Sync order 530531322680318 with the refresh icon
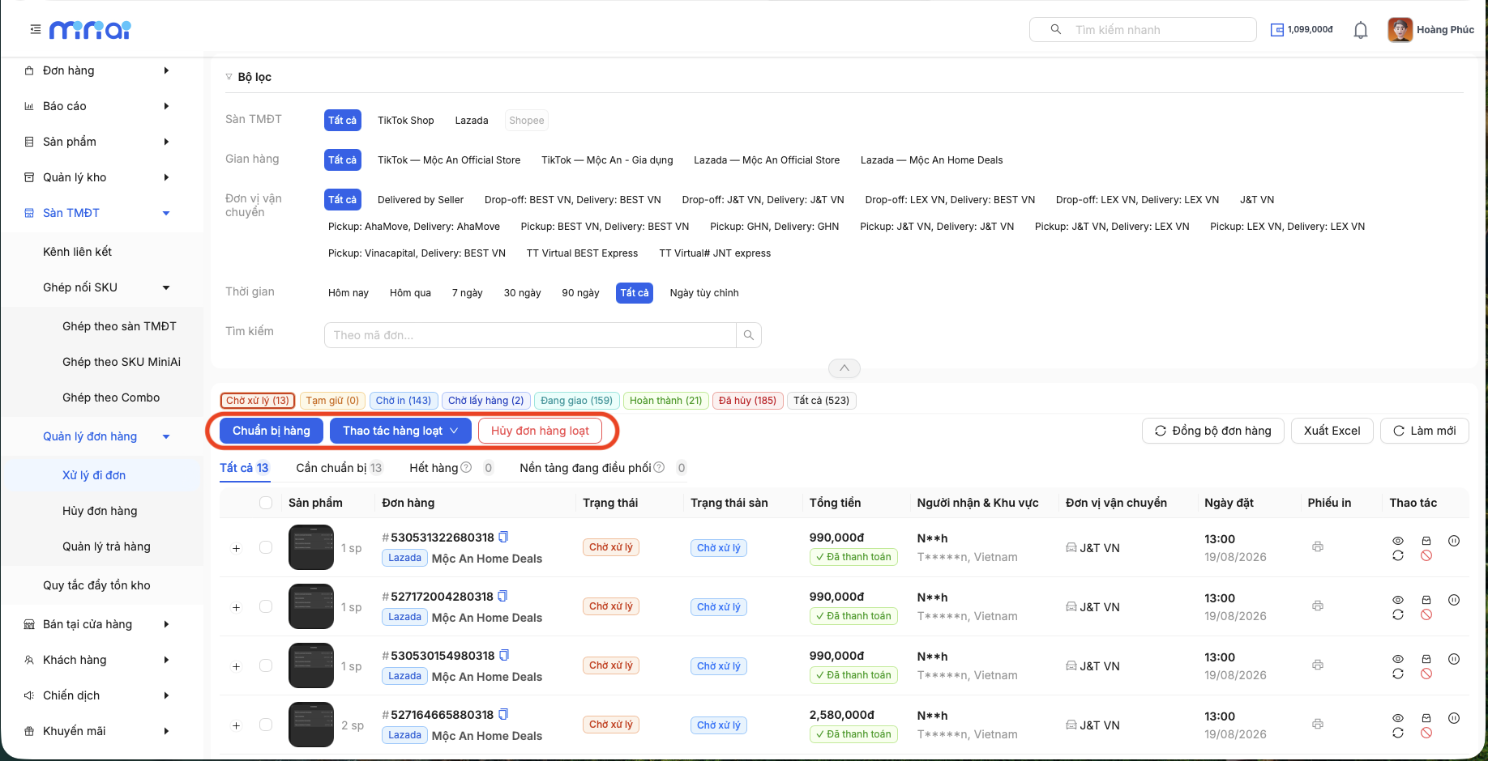This screenshot has width=1488, height=761. [1398, 555]
